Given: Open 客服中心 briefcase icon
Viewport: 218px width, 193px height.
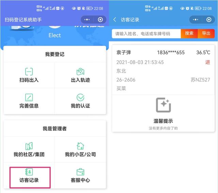Looking at the screenshot, I should pos(80,172).
